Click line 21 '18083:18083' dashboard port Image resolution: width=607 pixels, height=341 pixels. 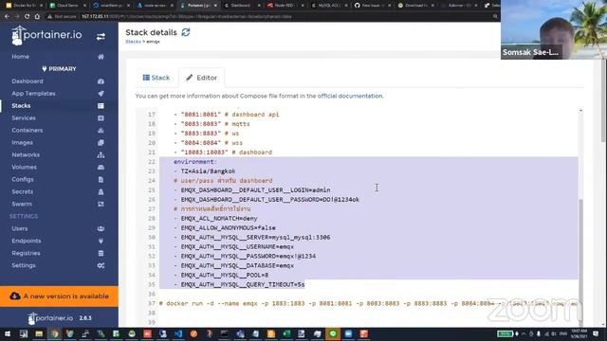pos(223,153)
